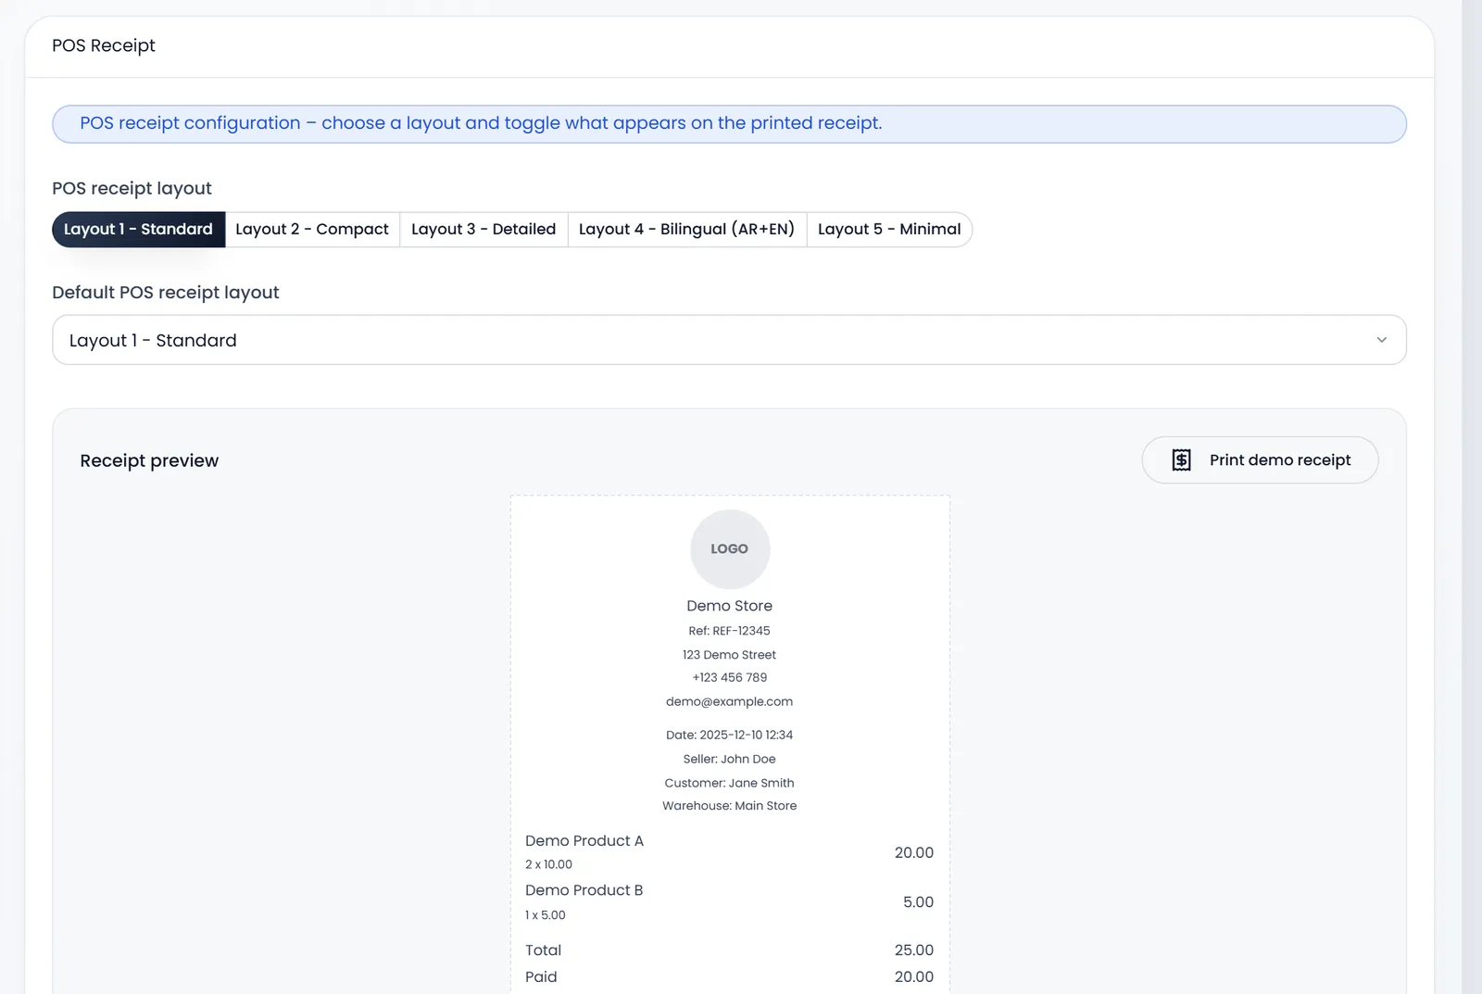Expand the default layout chevron arrow
1482x994 pixels.
1381,340
